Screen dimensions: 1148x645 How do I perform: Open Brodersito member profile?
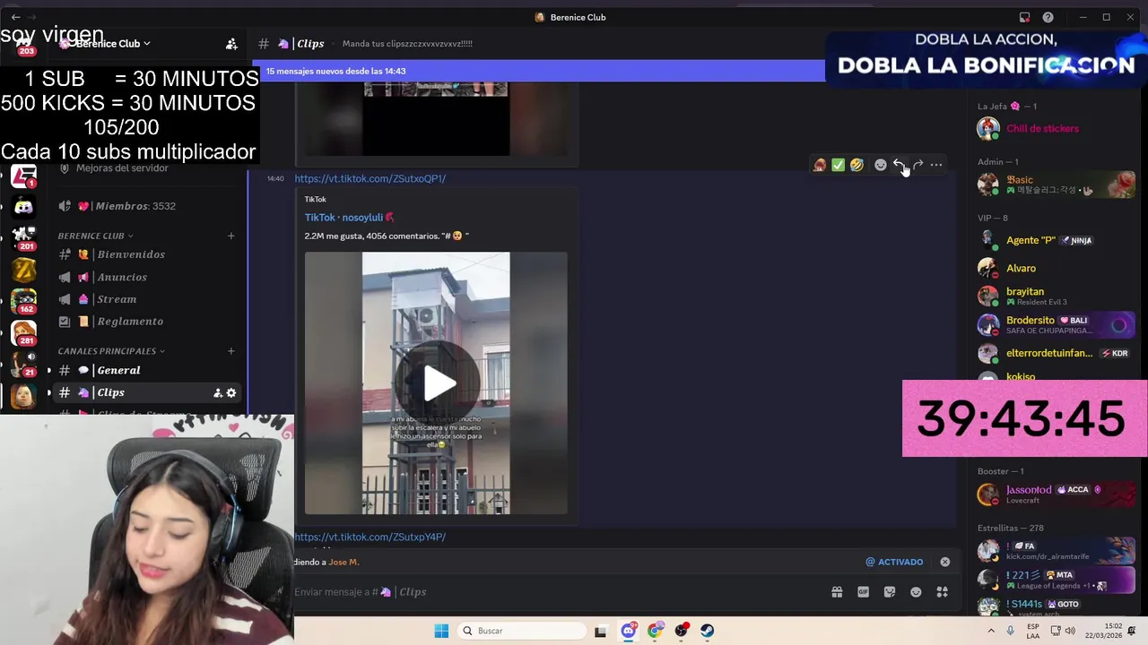pyautogui.click(x=1055, y=324)
